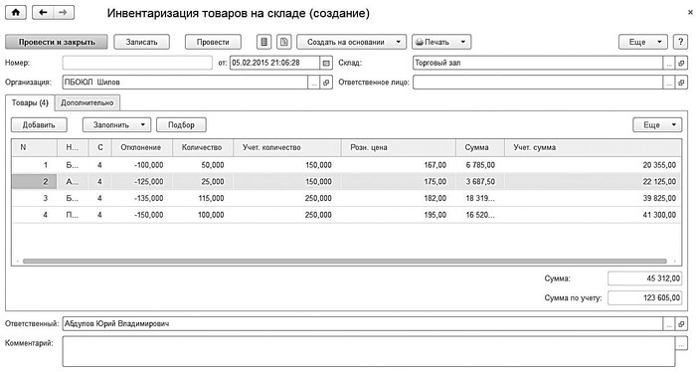Close the inventory form with the X
Image resolution: width=696 pixels, height=372 pixels.
coord(690,13)
